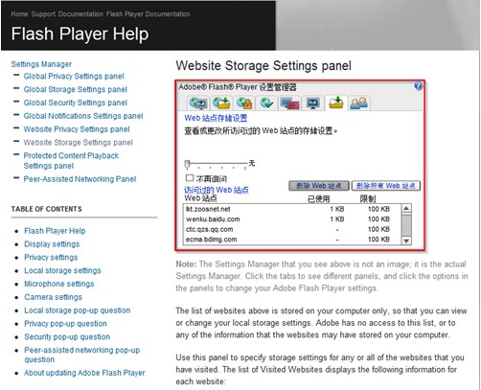Click the 已使用 column header
481x390 pixels.
click(318, 198)
